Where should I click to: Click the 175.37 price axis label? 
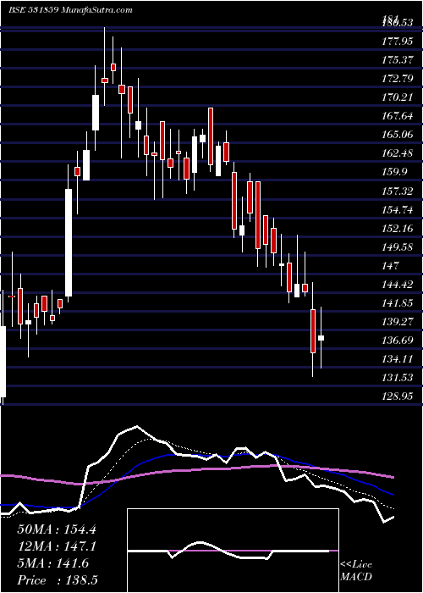[398, 60]
